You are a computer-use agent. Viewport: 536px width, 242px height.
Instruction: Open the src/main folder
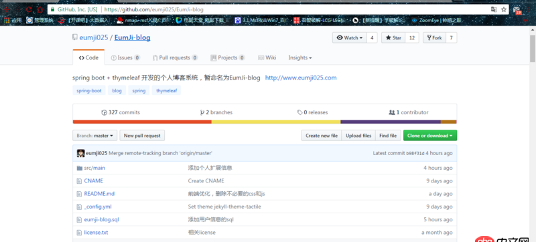click(94, 168)
